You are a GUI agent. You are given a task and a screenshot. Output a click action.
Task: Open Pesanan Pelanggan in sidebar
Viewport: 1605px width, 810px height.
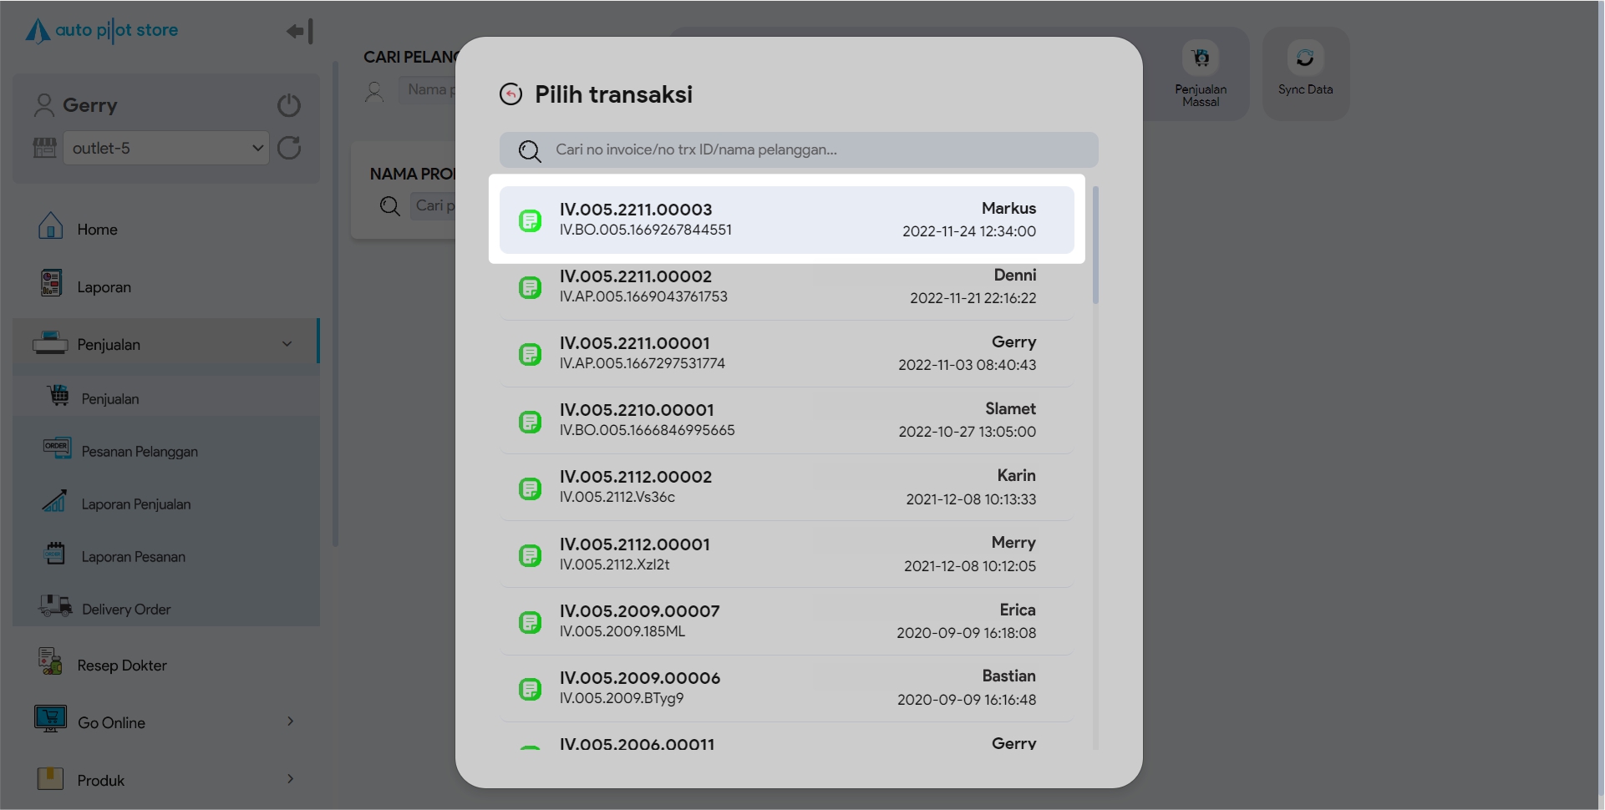click(139, 452)
